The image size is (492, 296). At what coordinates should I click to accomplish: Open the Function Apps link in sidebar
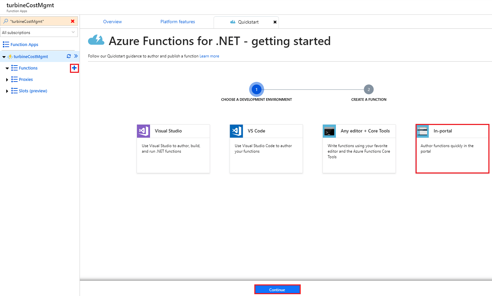pyautogui.click(x=24, y=45)
